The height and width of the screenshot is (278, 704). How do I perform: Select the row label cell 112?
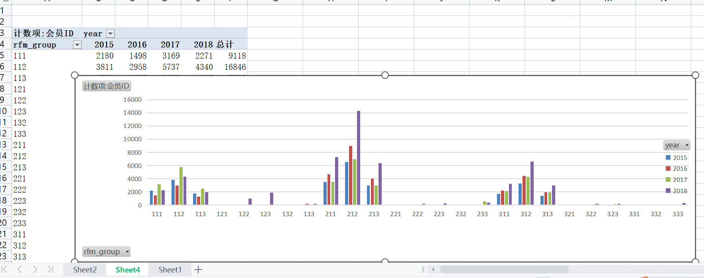(x=47, y=67)
